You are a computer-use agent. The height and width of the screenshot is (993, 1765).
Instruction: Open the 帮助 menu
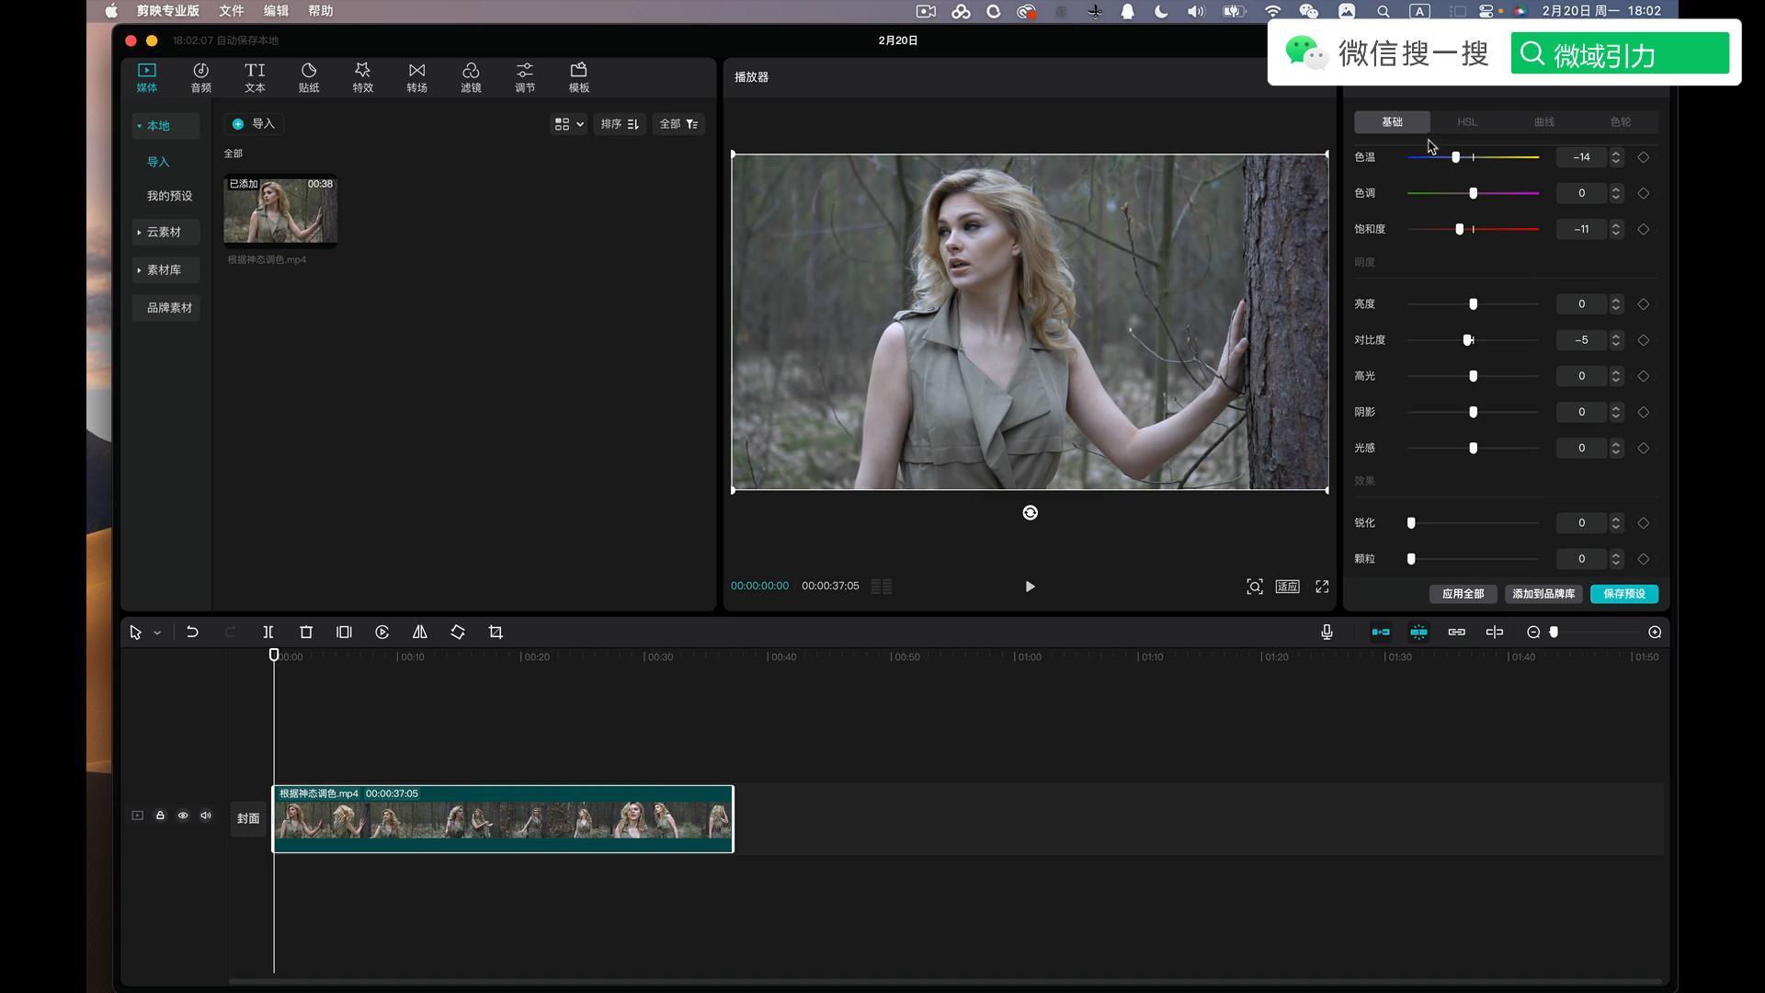[x=321, y=11]
